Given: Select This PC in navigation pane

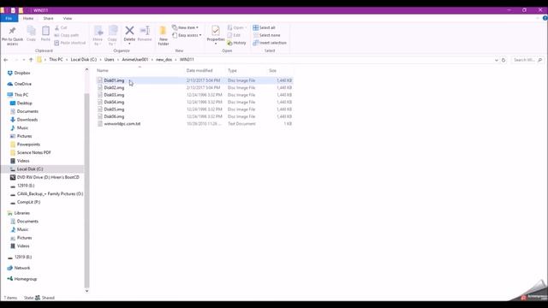Looking at the screenshot, I should tap(18, 95).
